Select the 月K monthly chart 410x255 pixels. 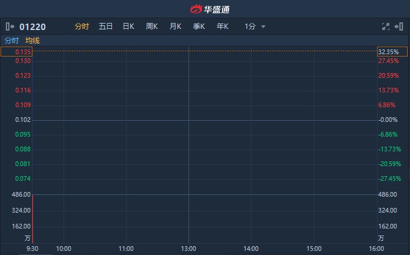click(x=176, y=27)
